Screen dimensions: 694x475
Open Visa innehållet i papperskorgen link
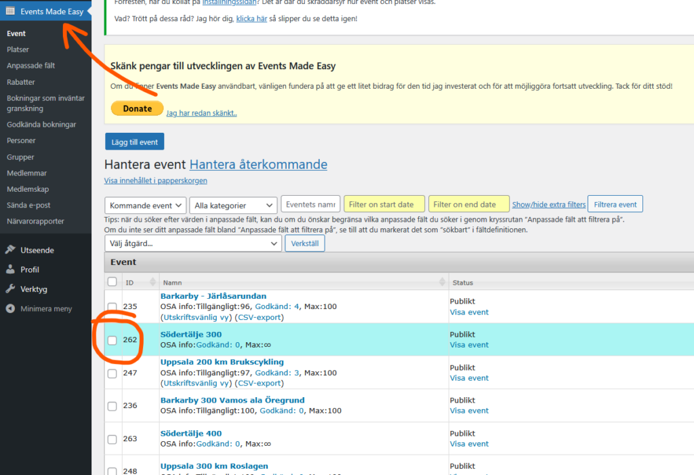click(x=155, y=181)
